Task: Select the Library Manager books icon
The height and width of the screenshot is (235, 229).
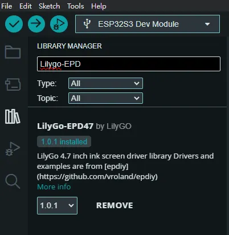Action: coord(13,116)
